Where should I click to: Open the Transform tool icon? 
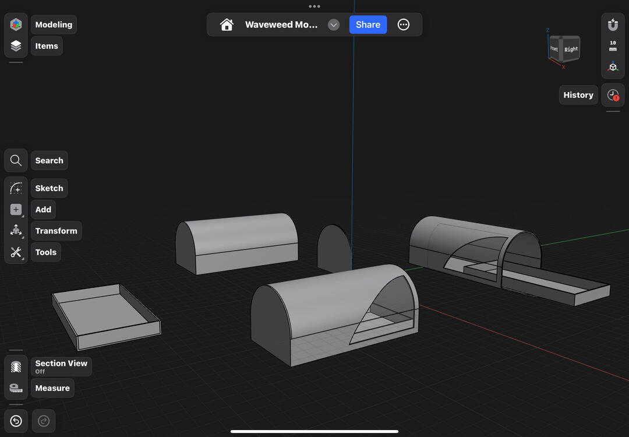coord(16,231)
